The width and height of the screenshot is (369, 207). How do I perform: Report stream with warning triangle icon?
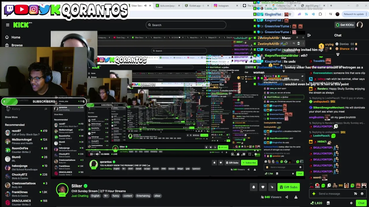[296, 197]
